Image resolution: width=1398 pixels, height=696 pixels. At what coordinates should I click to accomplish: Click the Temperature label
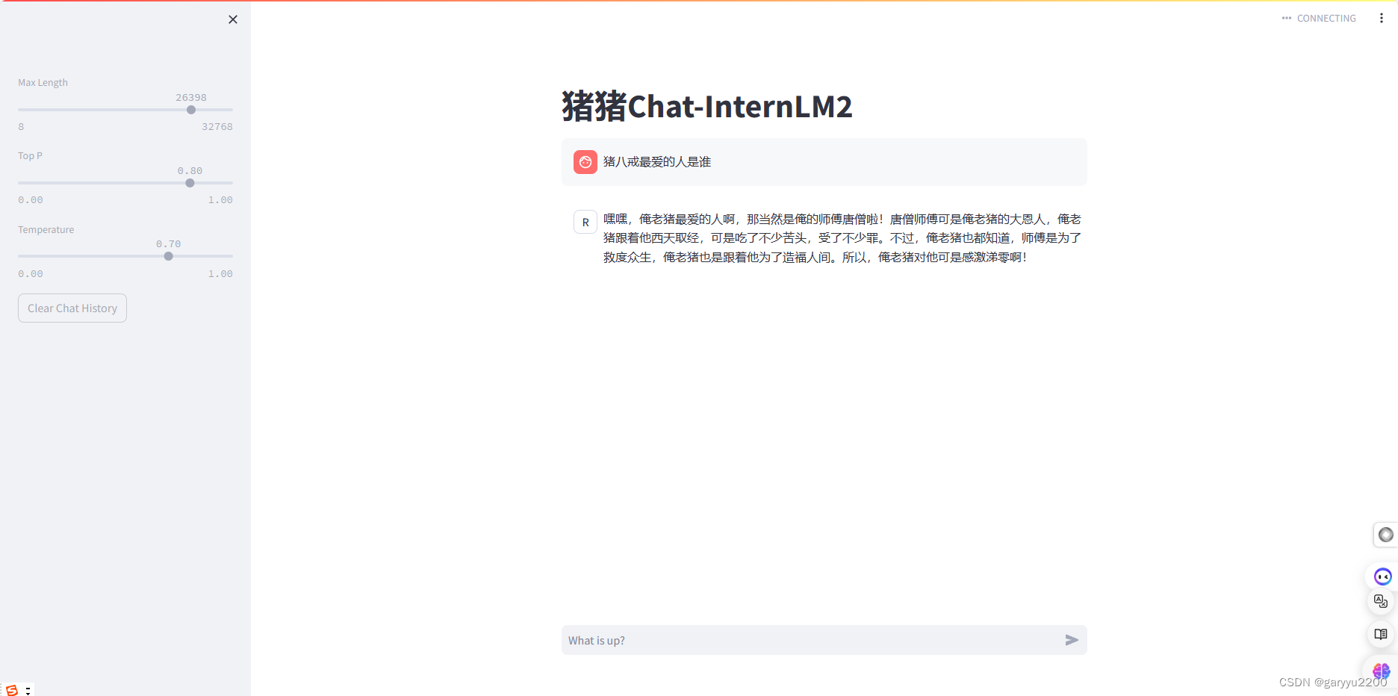46,229
